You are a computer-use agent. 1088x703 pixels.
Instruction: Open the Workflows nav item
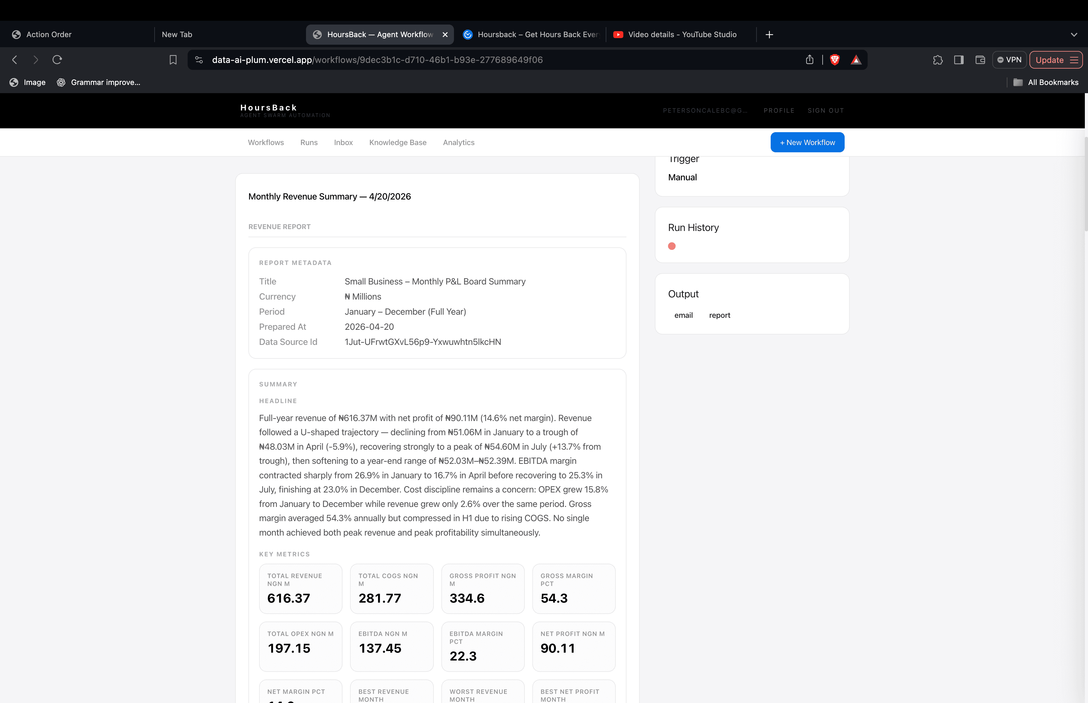[x=266, y=143]
